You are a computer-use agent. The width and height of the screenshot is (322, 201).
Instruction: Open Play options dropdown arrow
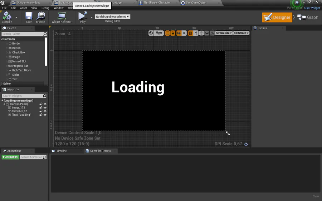coord(92,17)
